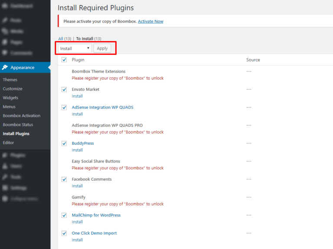333x249 pixels.
Task: Deselect the MailChimp for WordPress checkbox
Action: tap(64, 215)
